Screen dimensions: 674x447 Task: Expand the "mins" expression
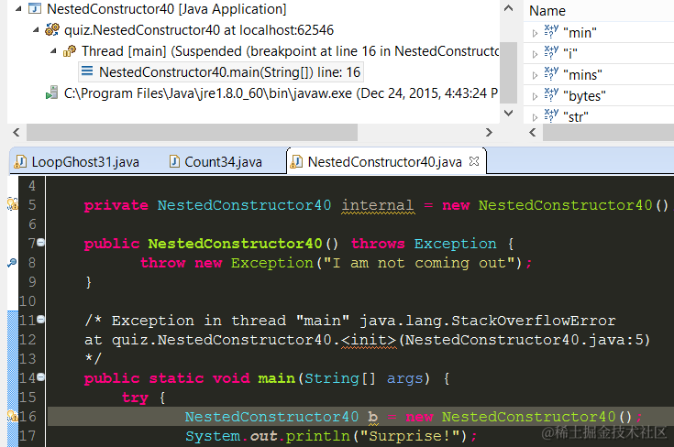535,75
